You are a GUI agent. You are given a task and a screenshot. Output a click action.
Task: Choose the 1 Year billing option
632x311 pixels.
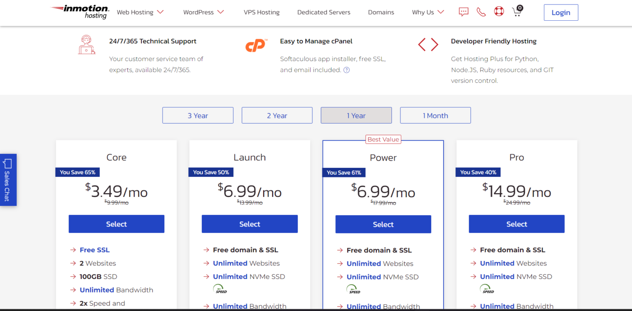[356, 116]
